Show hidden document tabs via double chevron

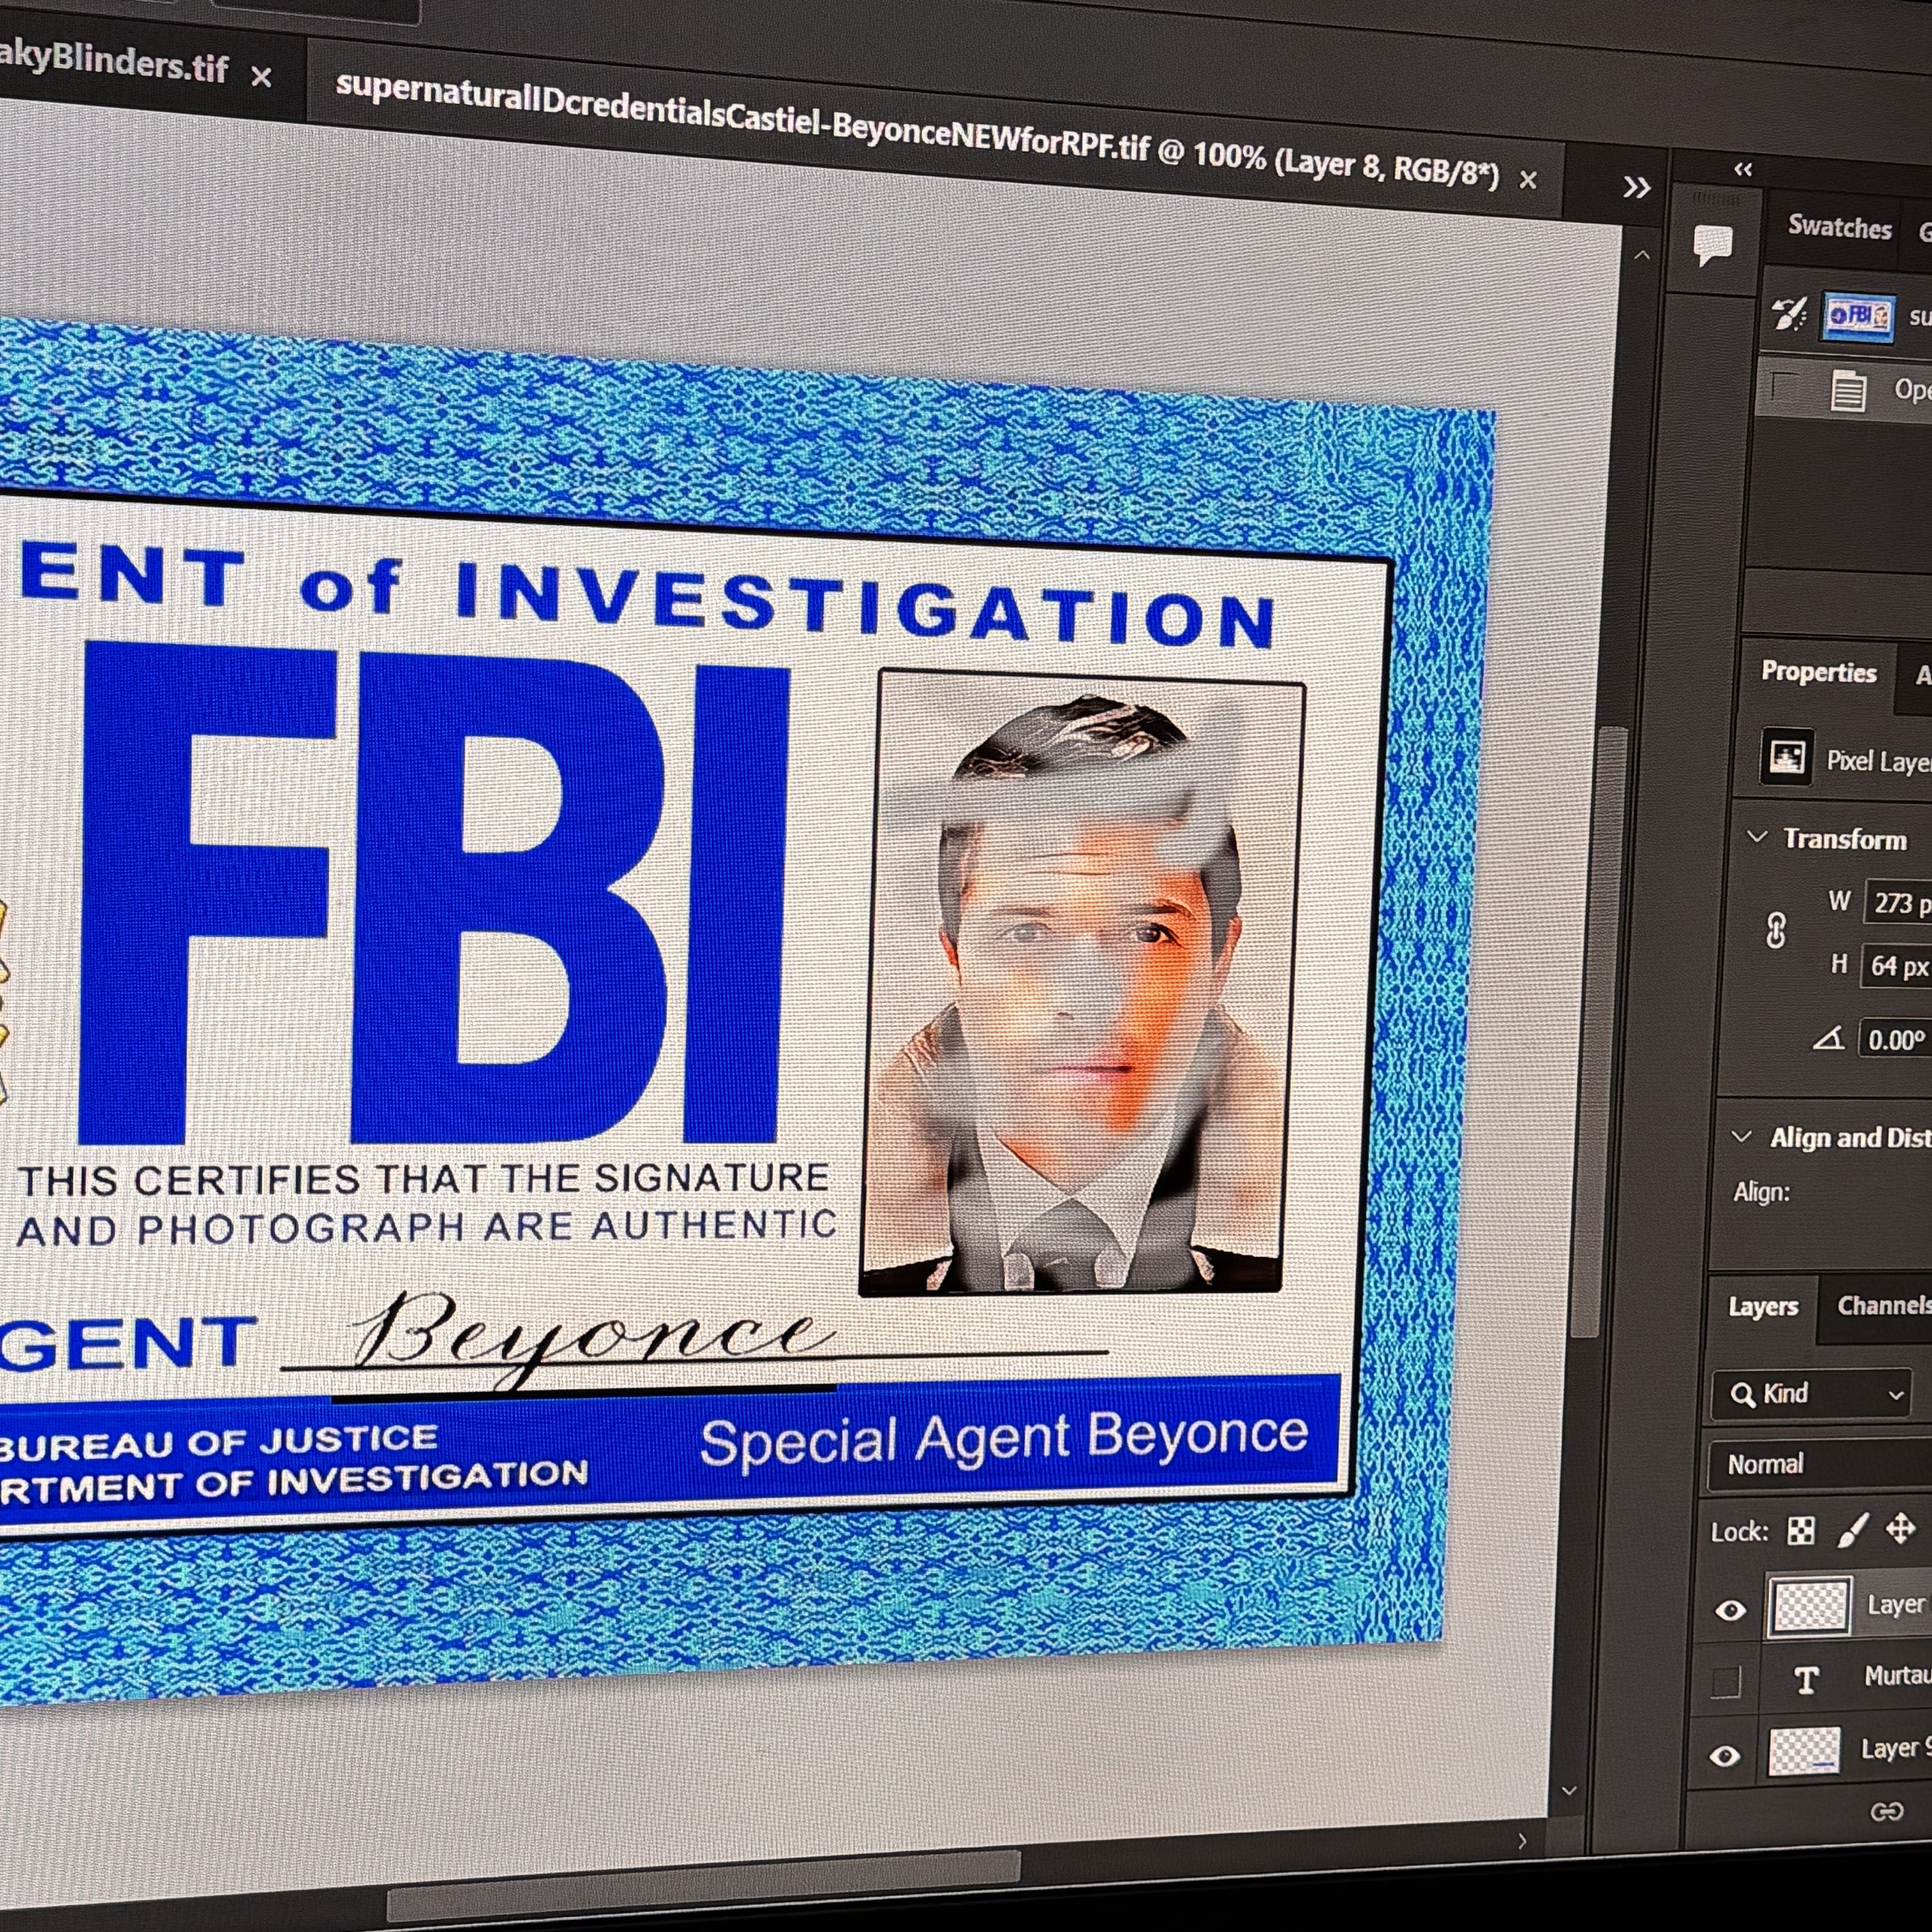point(1637,187)
